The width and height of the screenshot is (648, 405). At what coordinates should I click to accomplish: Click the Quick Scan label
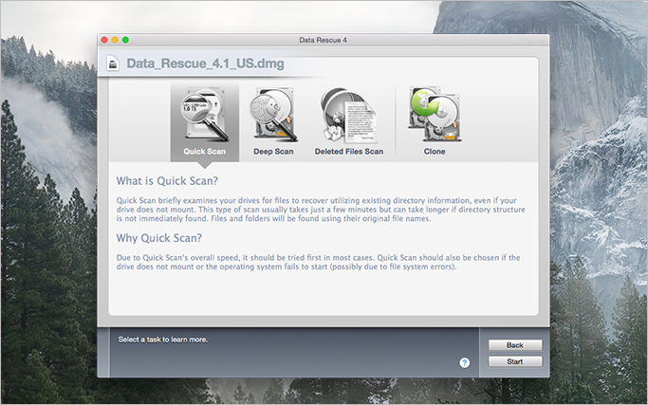click(x=205, y=151)
